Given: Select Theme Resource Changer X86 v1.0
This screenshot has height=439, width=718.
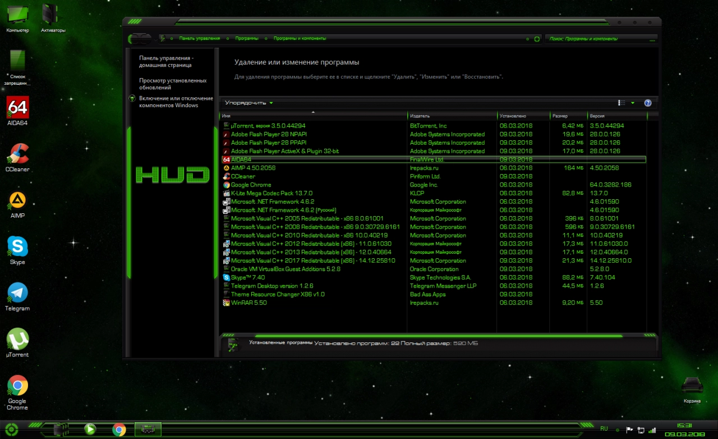Looking at the screenshot, I should pos(433,294).
